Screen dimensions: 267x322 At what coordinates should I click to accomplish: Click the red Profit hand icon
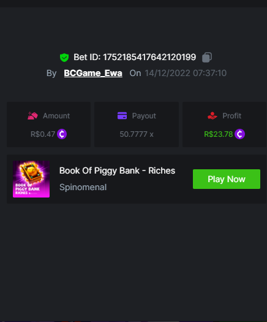tap(212, 116)
